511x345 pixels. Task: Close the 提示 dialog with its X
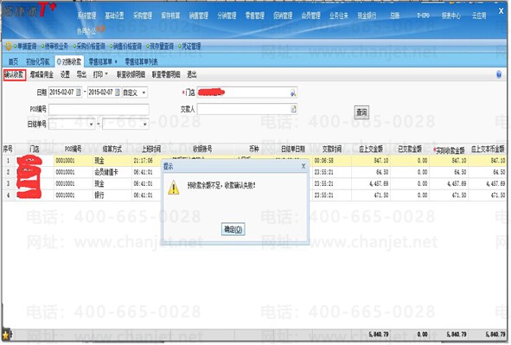[303, 166]
